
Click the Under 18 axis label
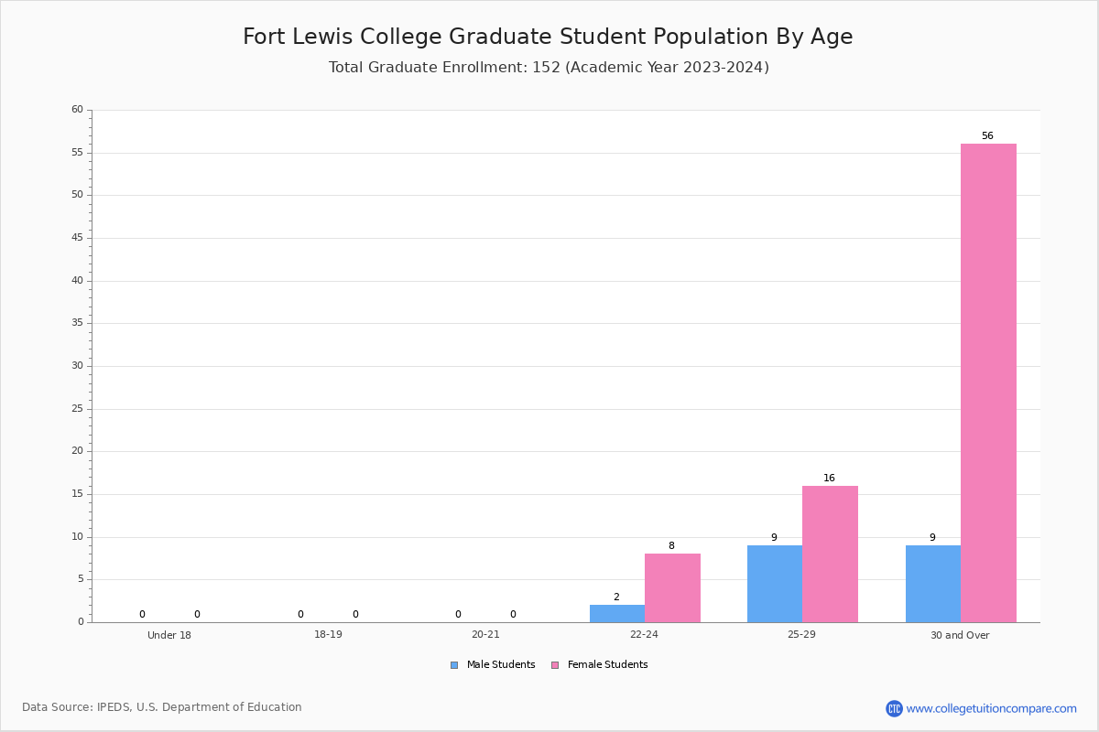(x=169, y=635)
